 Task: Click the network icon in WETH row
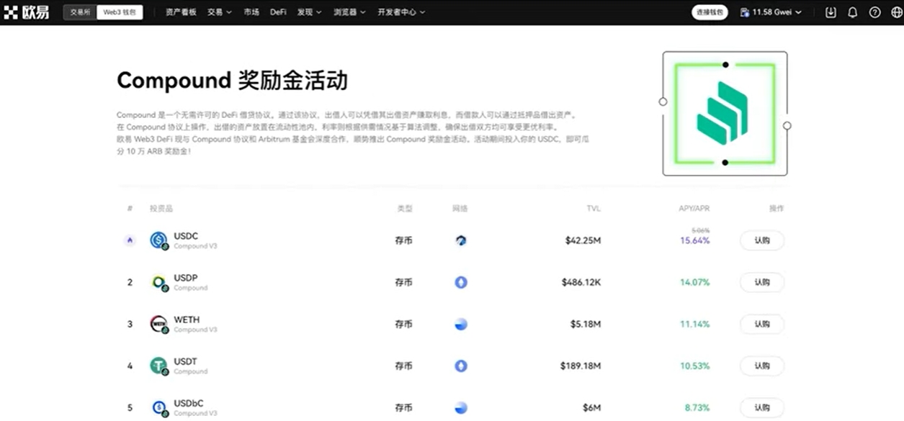[461, 324]
